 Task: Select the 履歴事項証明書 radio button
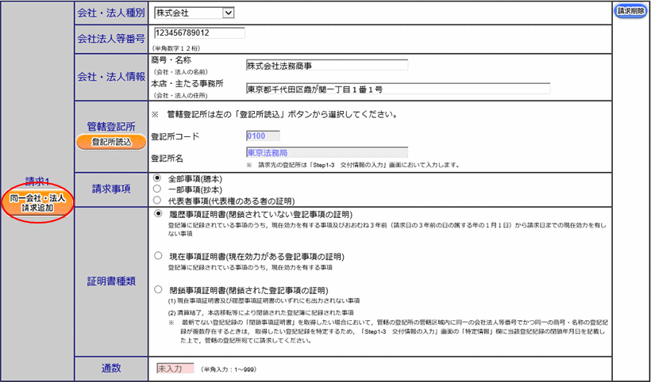[x=158, y=214]
